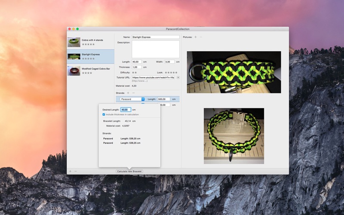This screenshot has width=344, height=215.
Task: Open top bracelet picture with ruler
Action: (x=234, y=72)
